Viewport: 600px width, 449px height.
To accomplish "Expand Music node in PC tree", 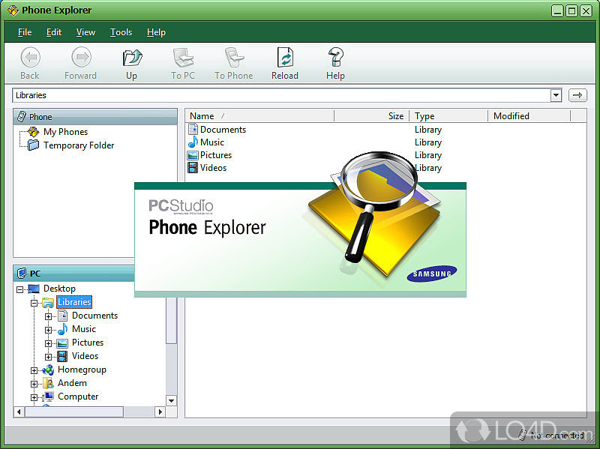I will tap(48, 330).
